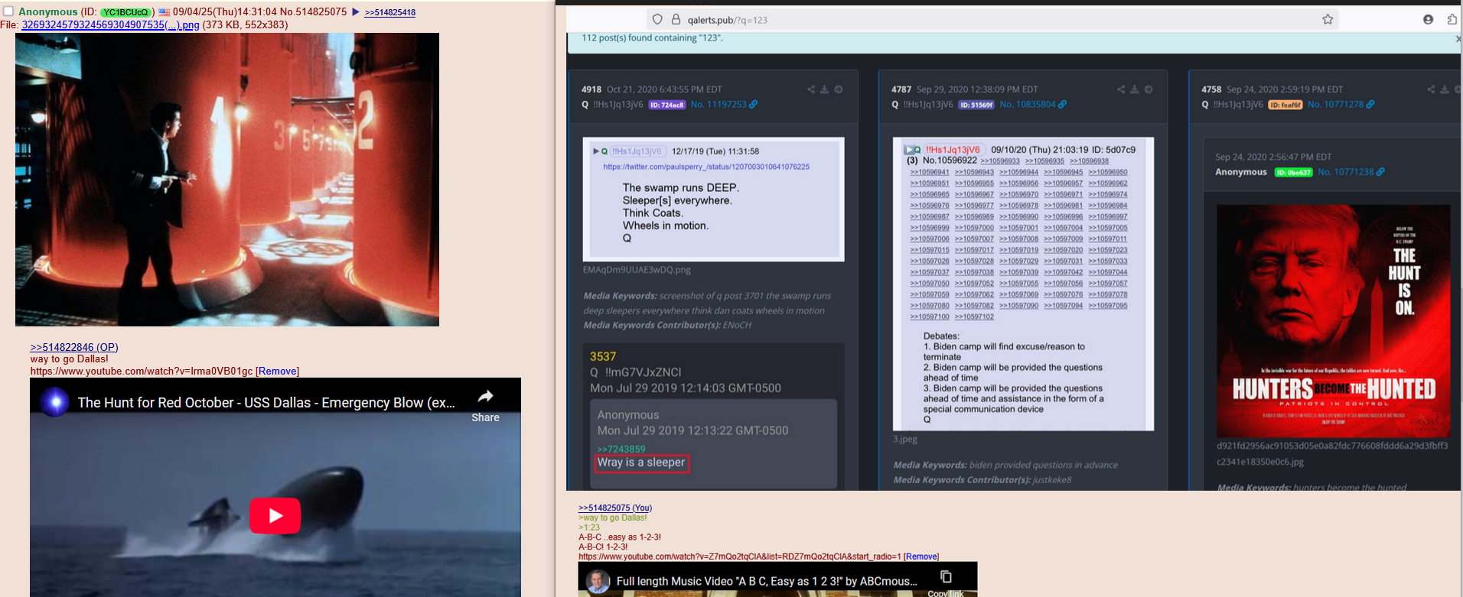Click the chain link icon beside No. 10835804
The image size is (1463, 597).
[1063, 105]
